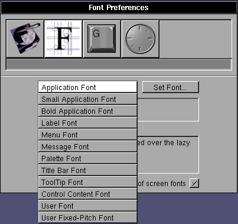
Task: Toggle the screen fonts checkbox
Action: pos(194,183)
